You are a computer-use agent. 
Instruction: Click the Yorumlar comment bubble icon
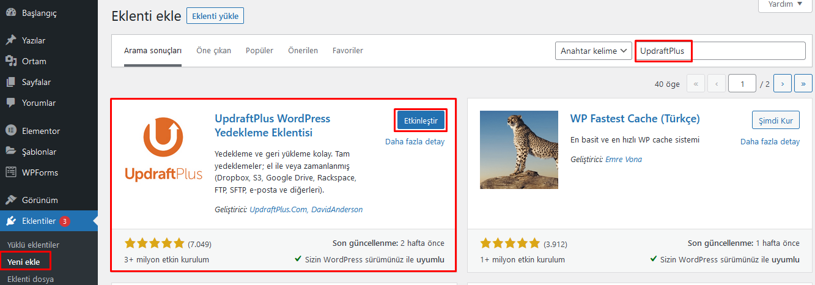[11, 103]
